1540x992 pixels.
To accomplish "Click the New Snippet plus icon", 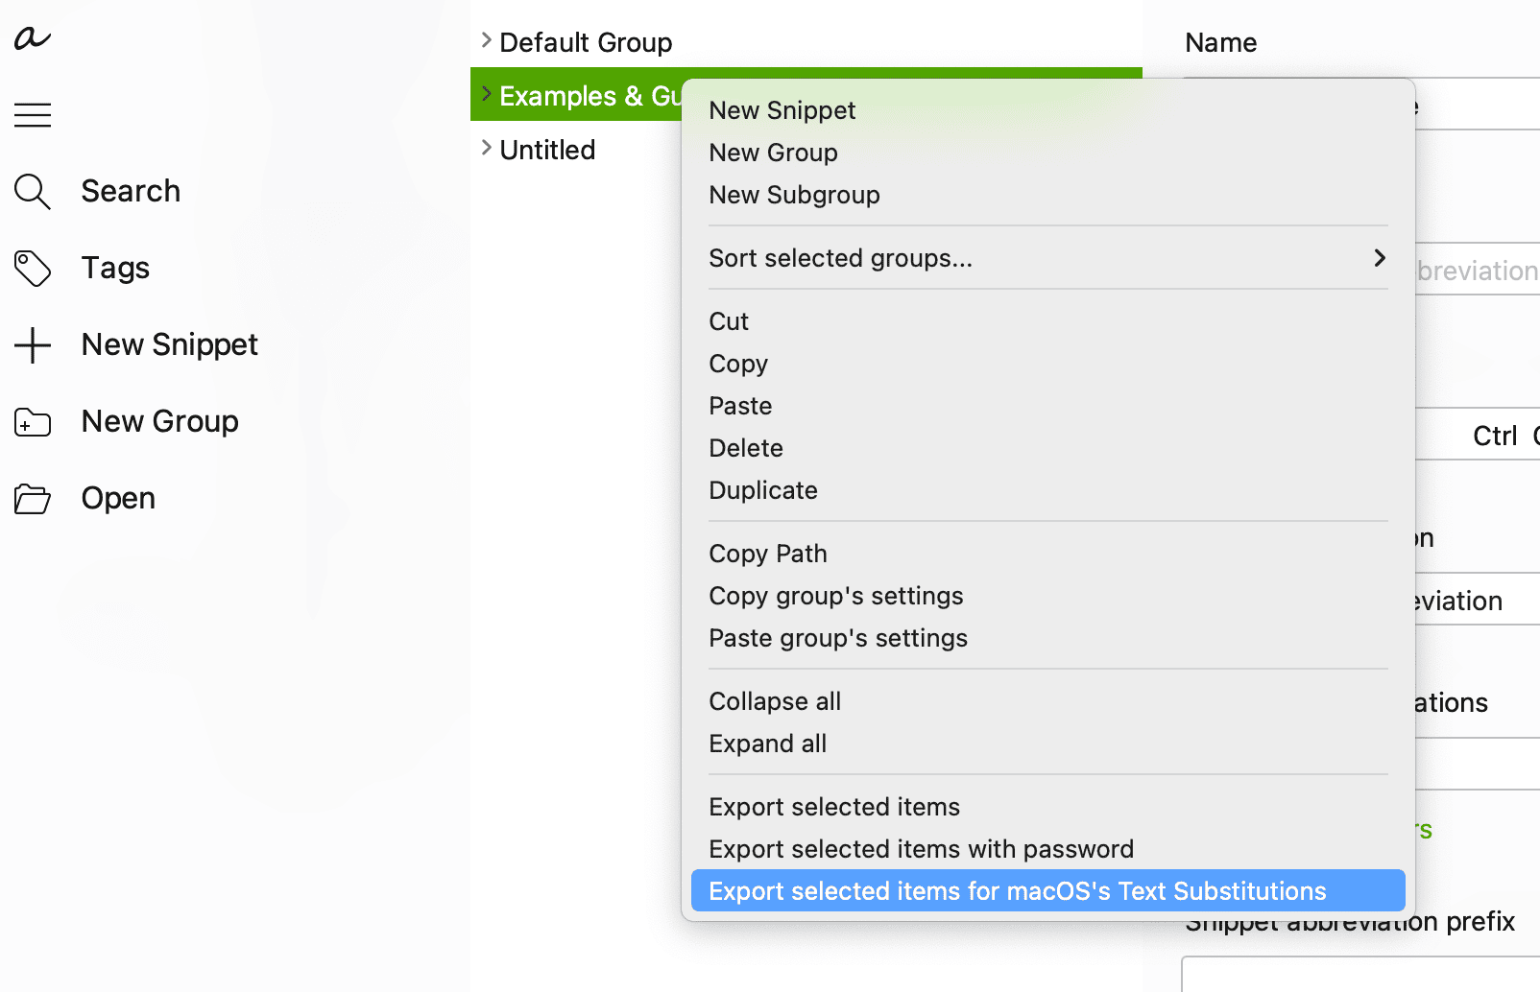I will tap(32, 344).
